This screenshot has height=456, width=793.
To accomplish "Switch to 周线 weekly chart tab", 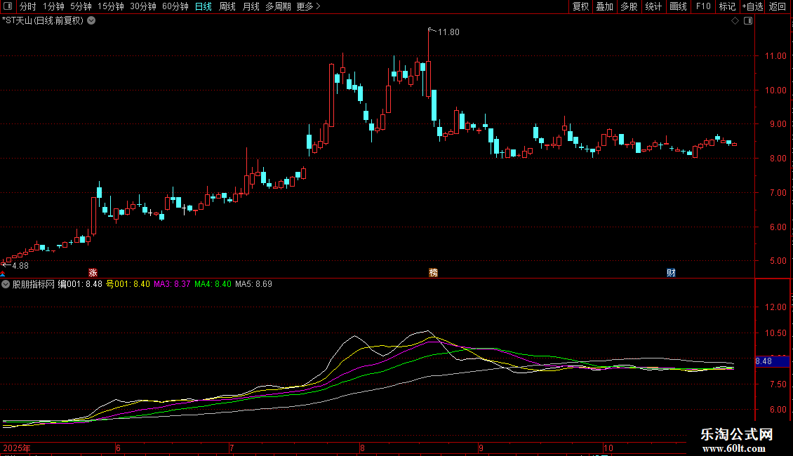I will (x=227, y=6).
